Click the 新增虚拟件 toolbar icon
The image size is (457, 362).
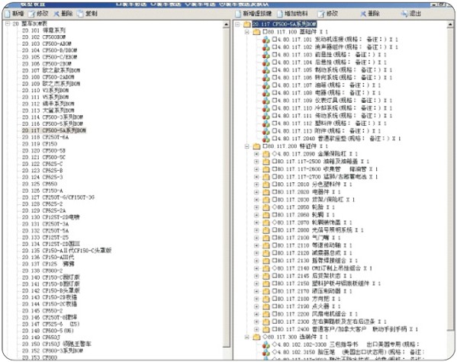[x=238, y=14]
